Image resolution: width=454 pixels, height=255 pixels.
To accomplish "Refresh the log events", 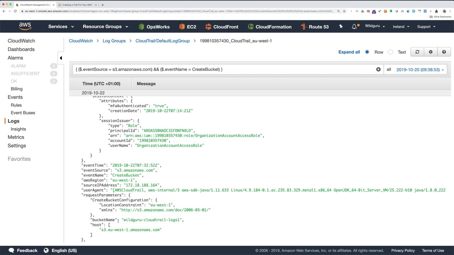I will tap(417, 52).
